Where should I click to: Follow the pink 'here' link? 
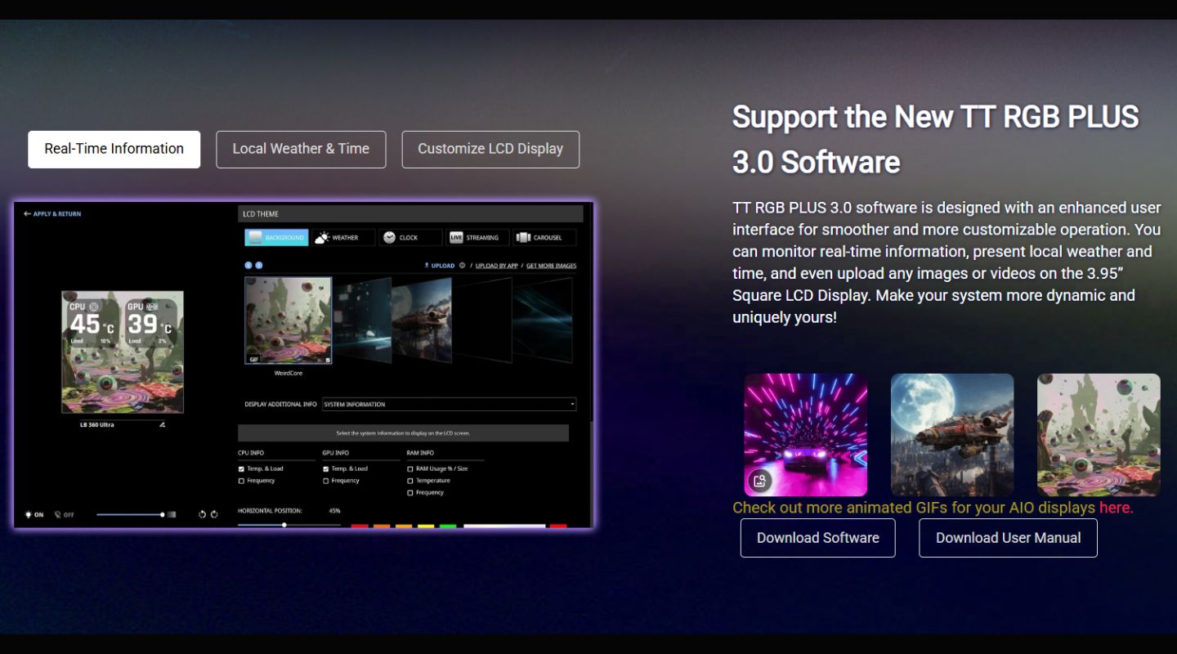(1115, 508)
